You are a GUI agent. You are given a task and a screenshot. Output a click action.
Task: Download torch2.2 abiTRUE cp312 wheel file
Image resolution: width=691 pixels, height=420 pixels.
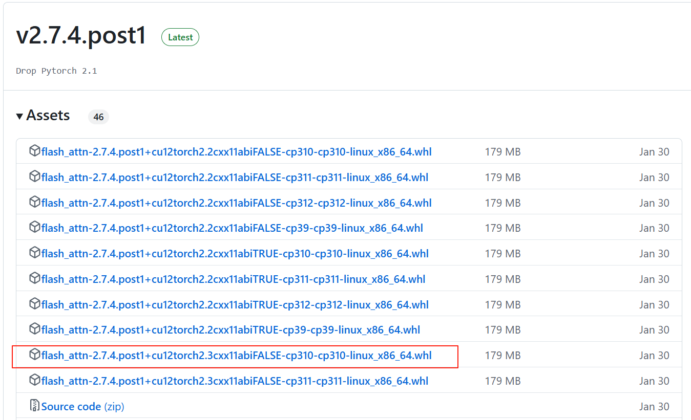click(x=235, y=305)
